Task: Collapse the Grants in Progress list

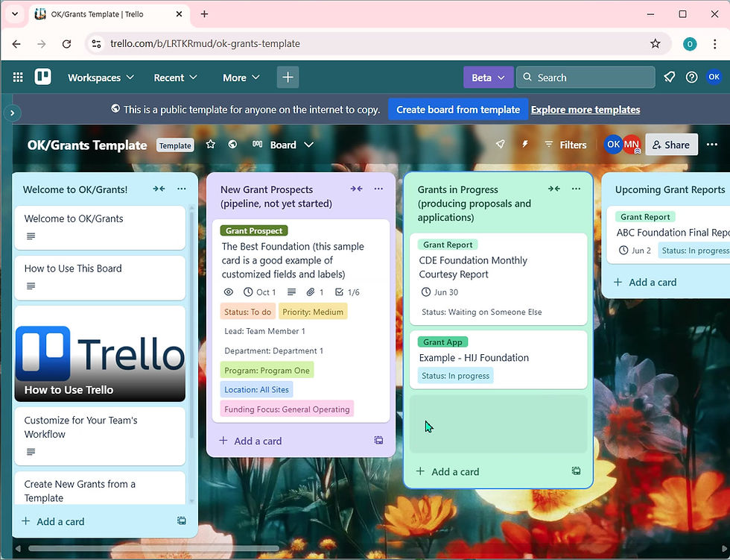Action: click(553, 189)
